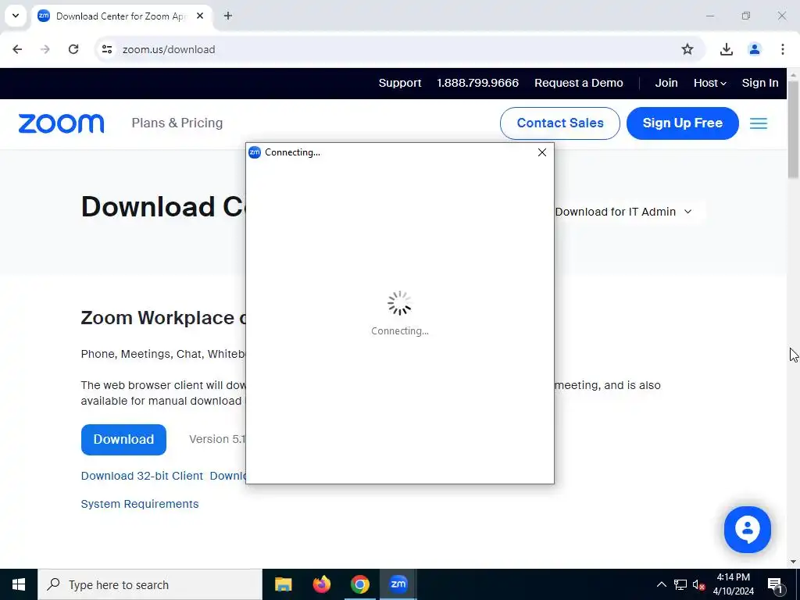The width and height of the screenshot is (800, 600).
Task: Click scrollbar up arrow
Action: pos(793,74)
